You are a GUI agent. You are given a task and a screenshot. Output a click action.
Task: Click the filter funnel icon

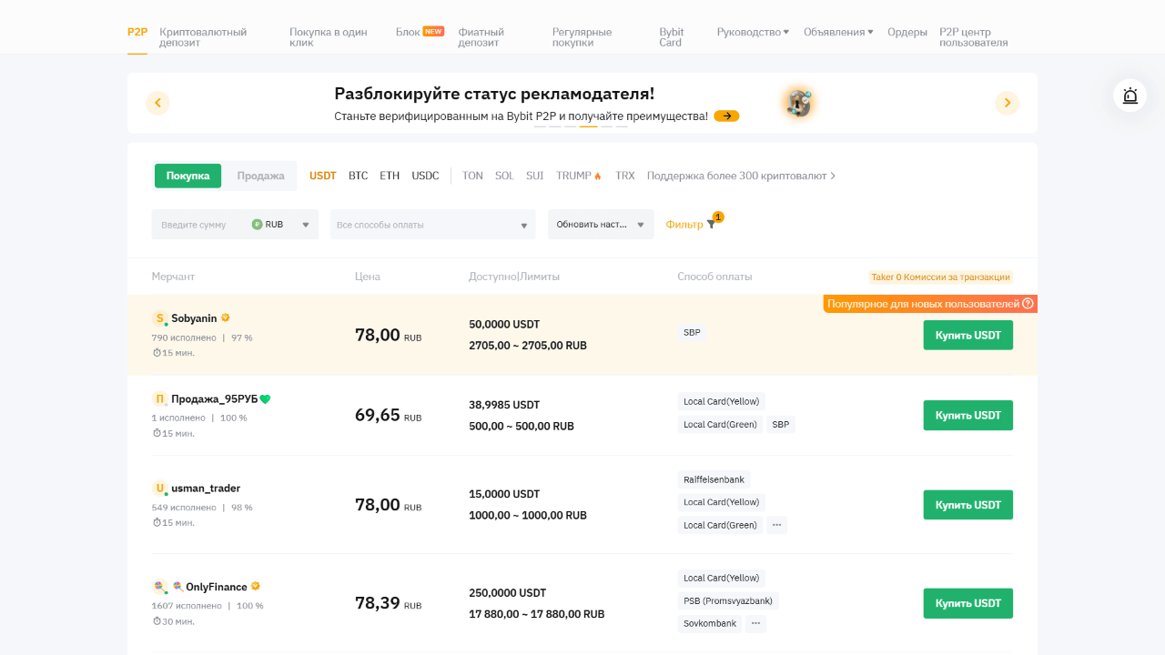(x=712, y=225)
